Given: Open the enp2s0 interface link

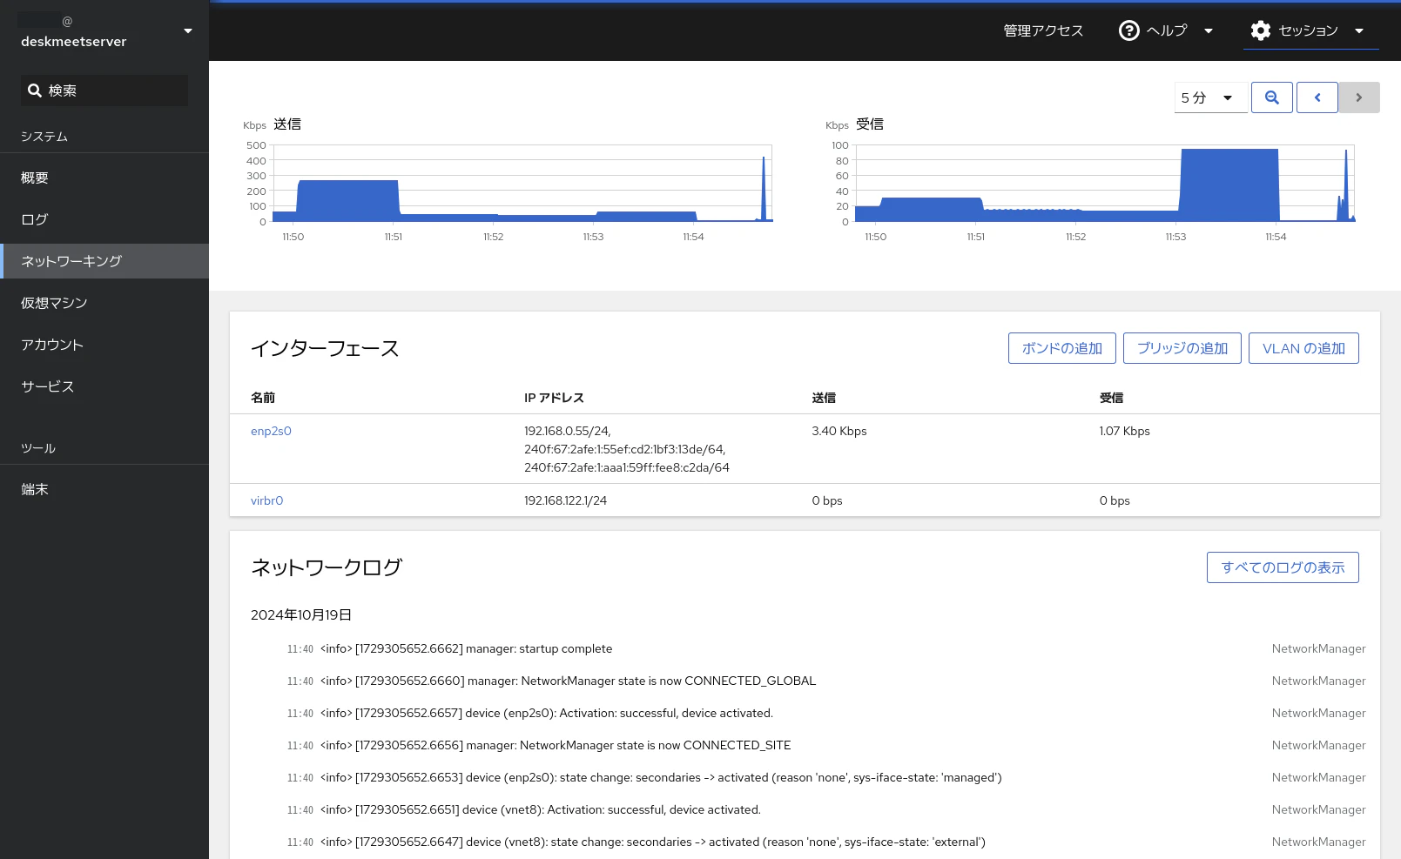Looking at the screenshot, I should point(271,431).
